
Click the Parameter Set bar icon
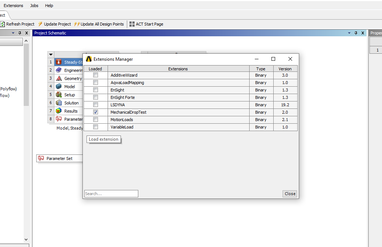(x=41, y=158)
